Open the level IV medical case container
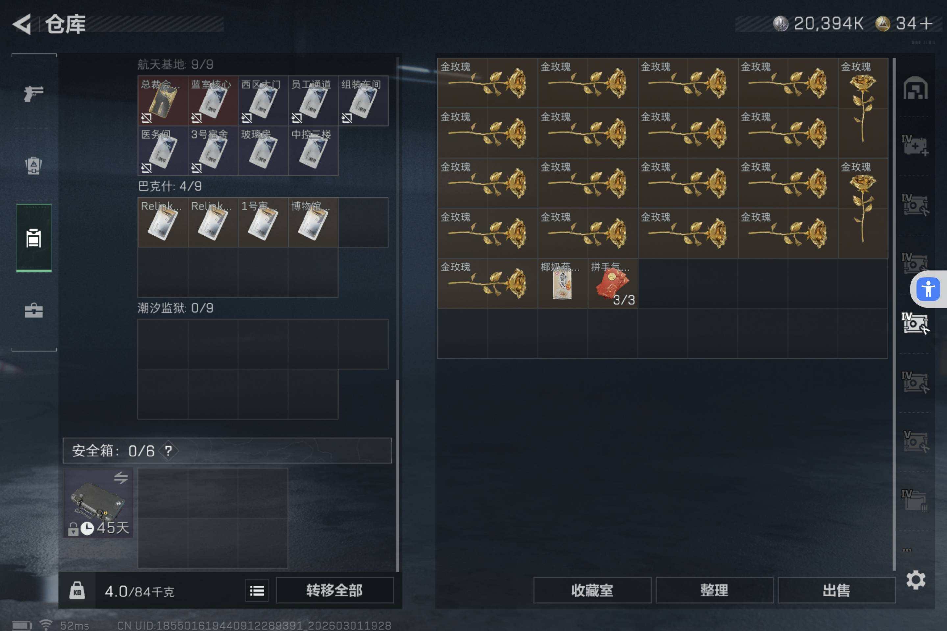This screenshot has height=631, width=947. coord(915,145)
